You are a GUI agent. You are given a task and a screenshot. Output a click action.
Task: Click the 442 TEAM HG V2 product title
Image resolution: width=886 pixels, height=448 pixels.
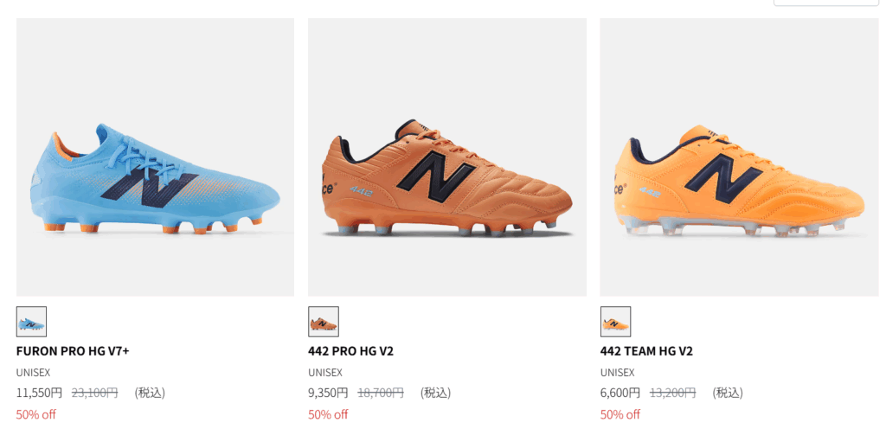646,351
